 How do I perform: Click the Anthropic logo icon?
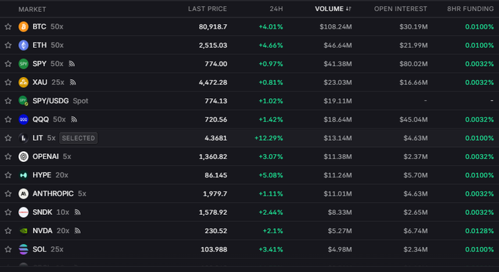tap(23, 194)
